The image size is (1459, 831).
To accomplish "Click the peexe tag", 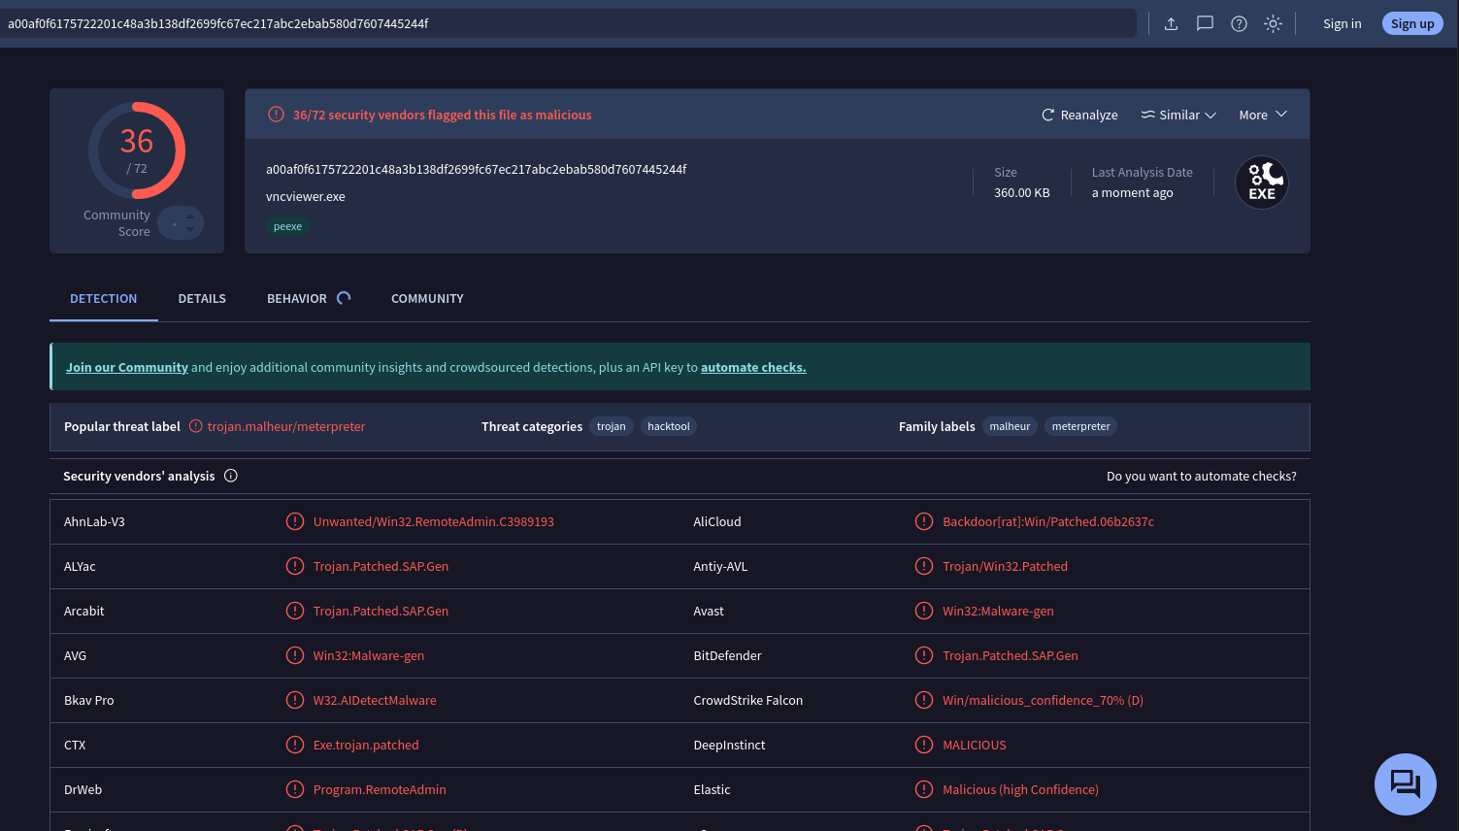I will click(x=287, y=226).
